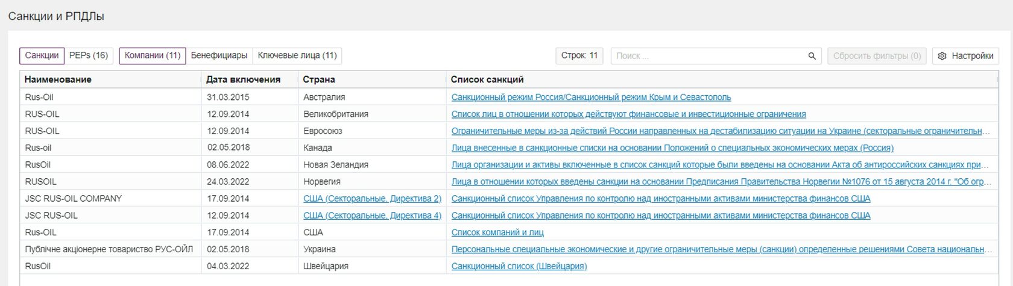Open the Список компаний и лиц link
The height and width of the screenshot is (286, 1013).
[497, 232]
